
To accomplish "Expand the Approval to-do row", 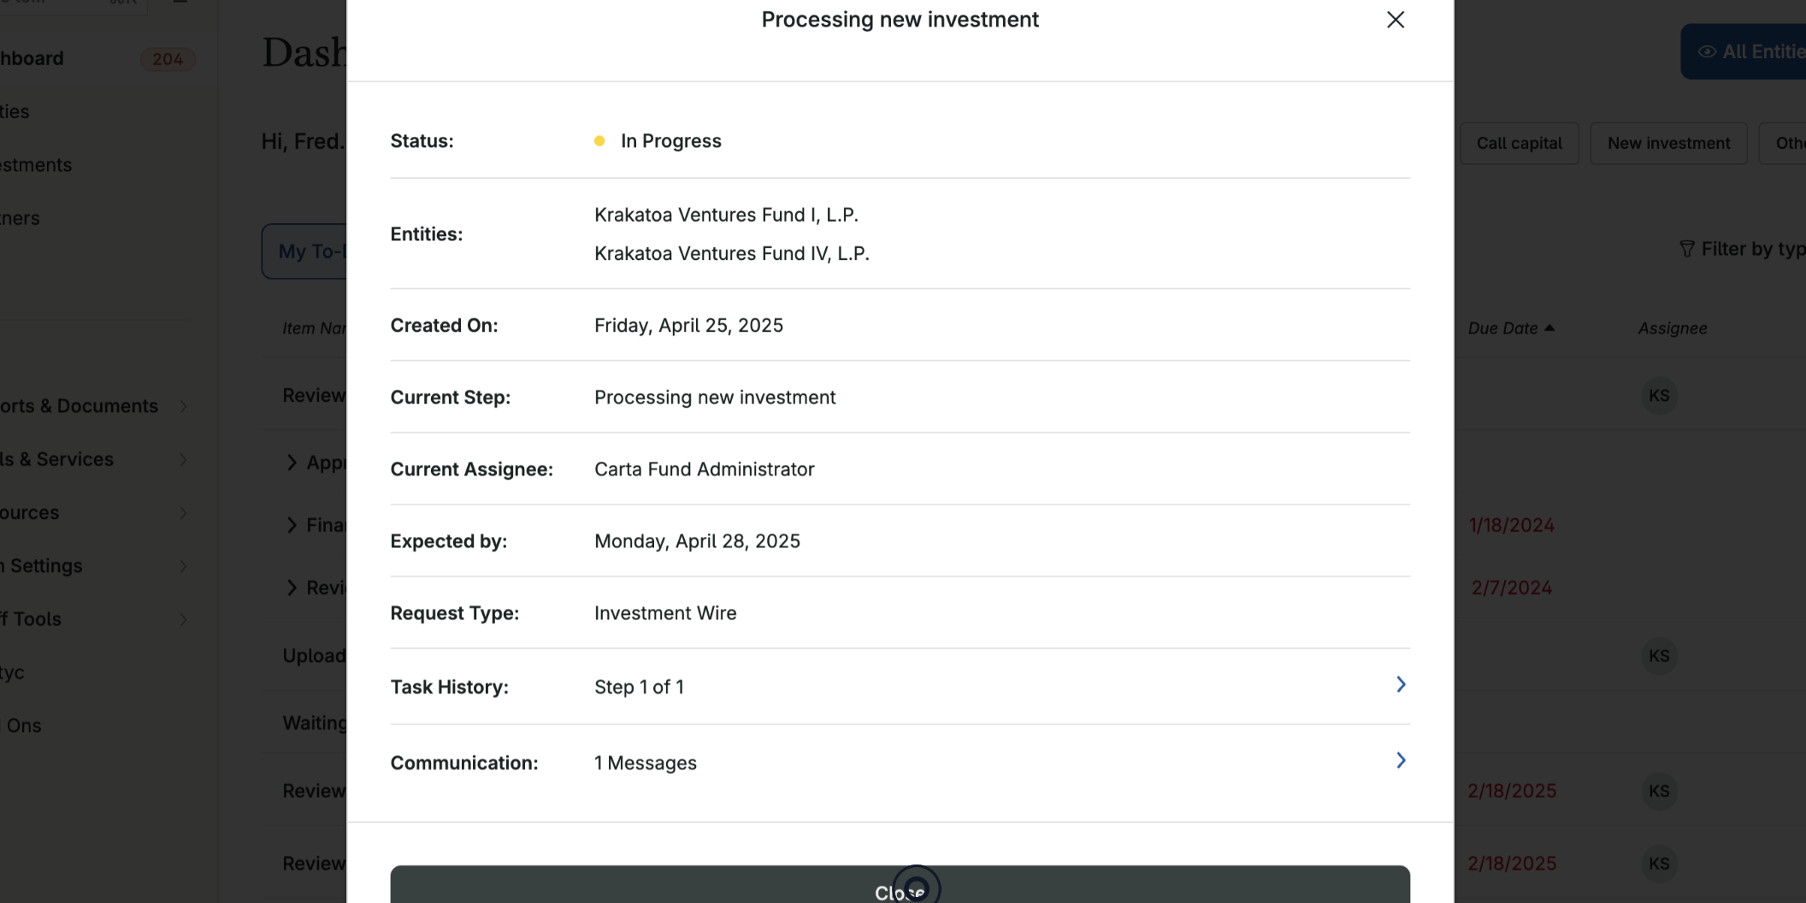I will tap(292, 462).
